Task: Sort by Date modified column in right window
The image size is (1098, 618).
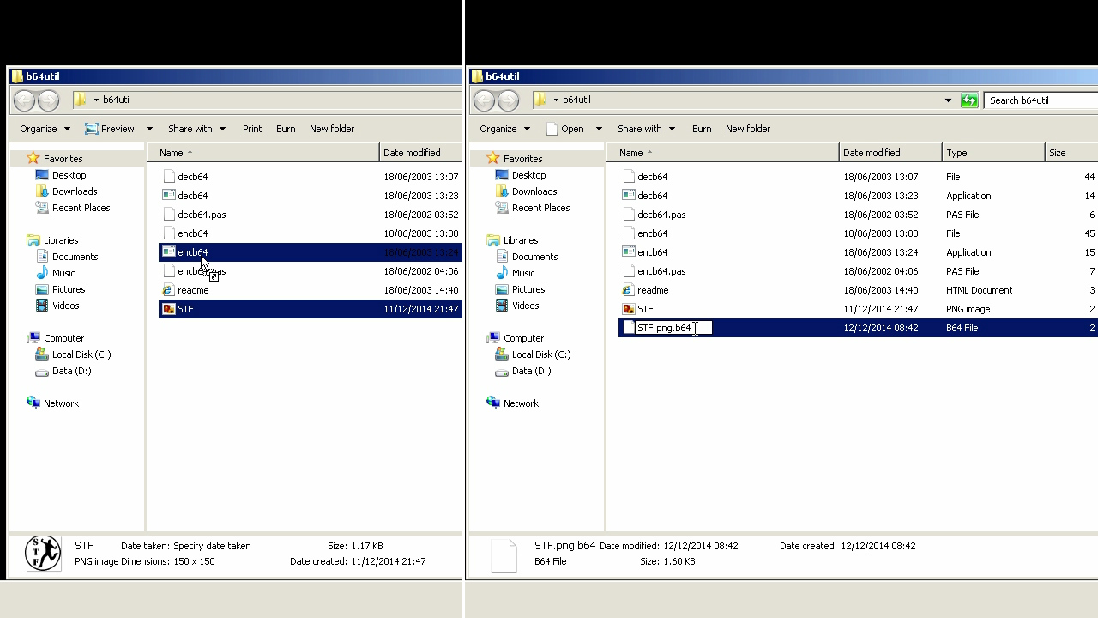Action: [890, 153]
